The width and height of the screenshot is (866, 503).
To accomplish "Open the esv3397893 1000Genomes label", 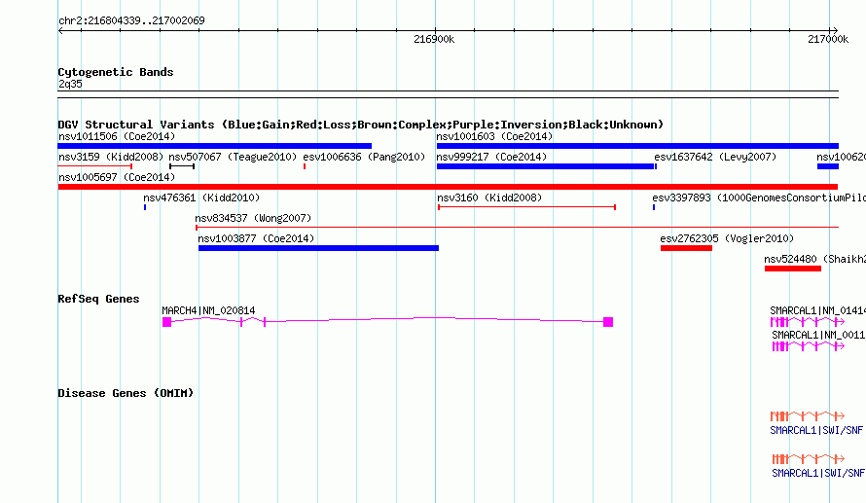I will click(759, 198).
